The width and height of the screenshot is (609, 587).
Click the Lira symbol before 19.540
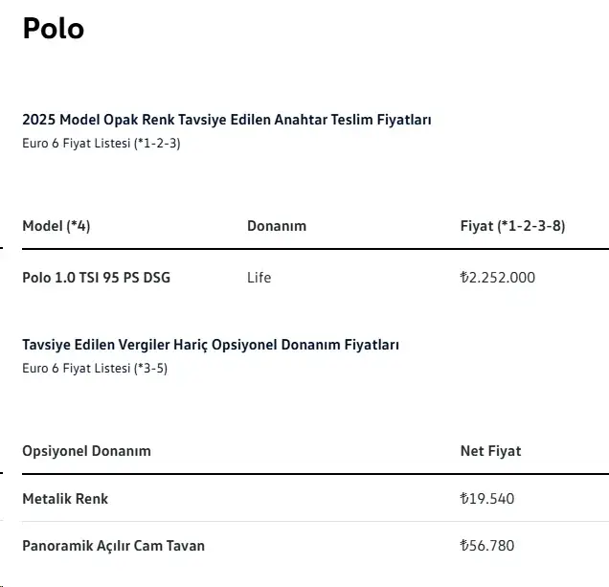(464, 499)
